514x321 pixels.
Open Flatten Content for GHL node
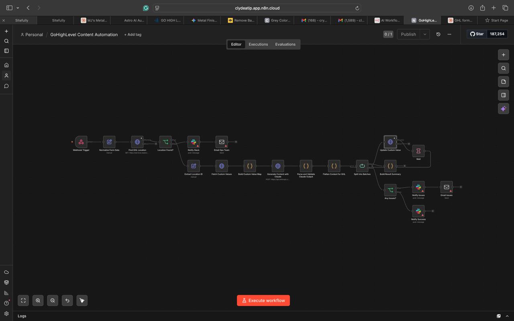point(334,166)
